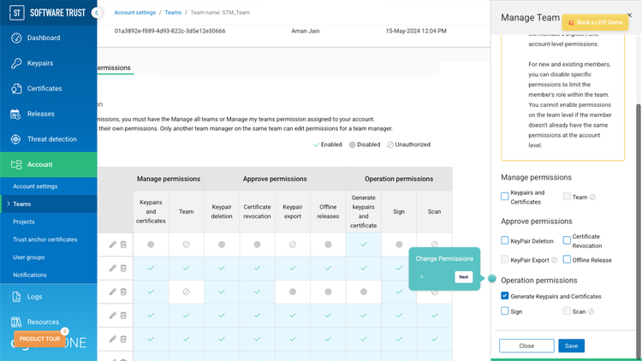The width and height of the screenshot is (642, 361).
Task: Tick the Sign operation checkbox
Action: click(505, 311)
